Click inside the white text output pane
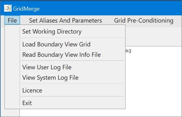This screenshot has height=117, width=182. pyautogui.click(x=154, y=81)
